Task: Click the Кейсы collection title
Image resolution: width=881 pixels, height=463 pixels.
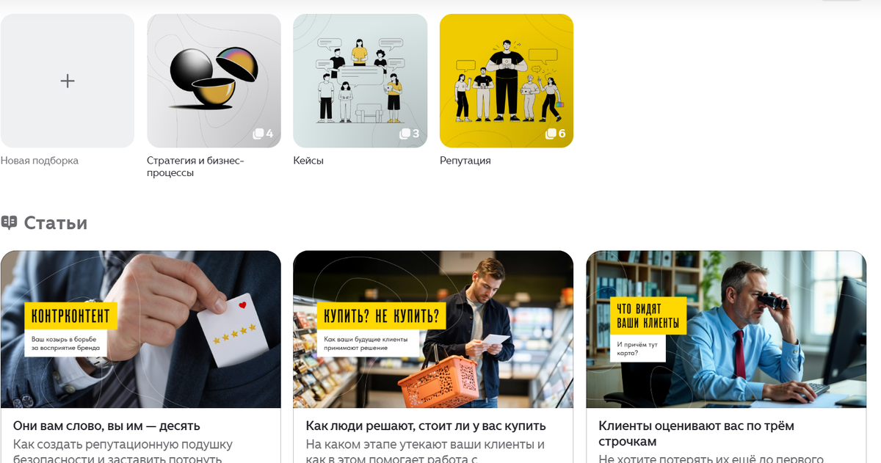Action: [308, 161]
